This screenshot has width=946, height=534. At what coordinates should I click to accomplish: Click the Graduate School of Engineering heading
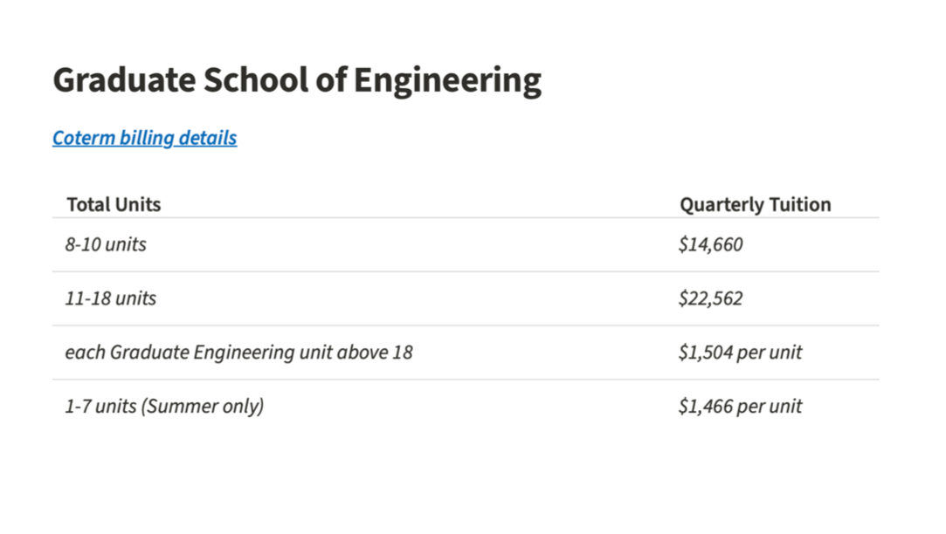(297, 80)
